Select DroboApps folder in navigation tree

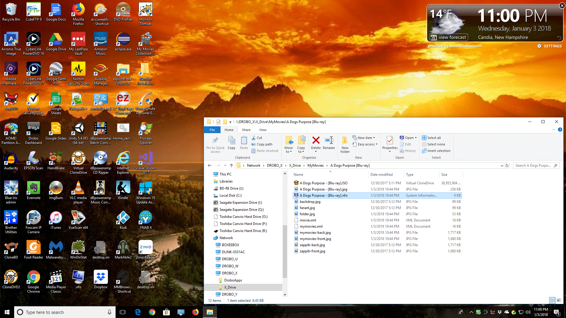point(233,280)
